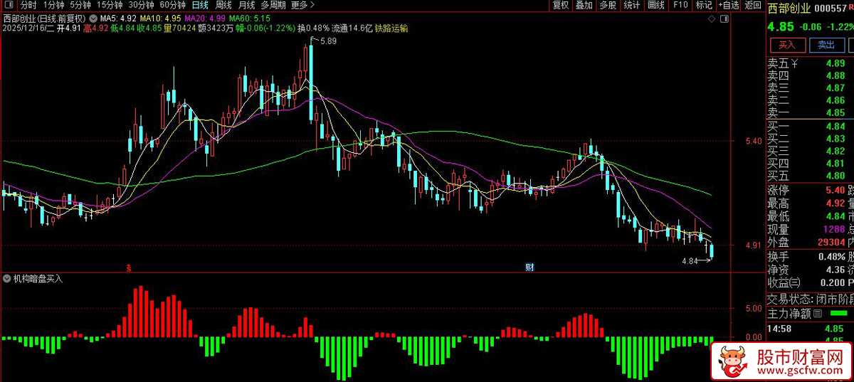Open the 复权 adjustment menu
854x382 pixels.
[561, 5]
